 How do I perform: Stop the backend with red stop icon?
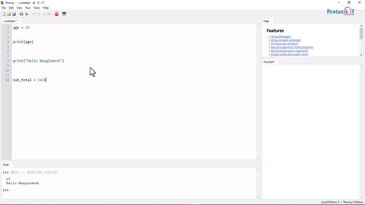click(56, 14)
